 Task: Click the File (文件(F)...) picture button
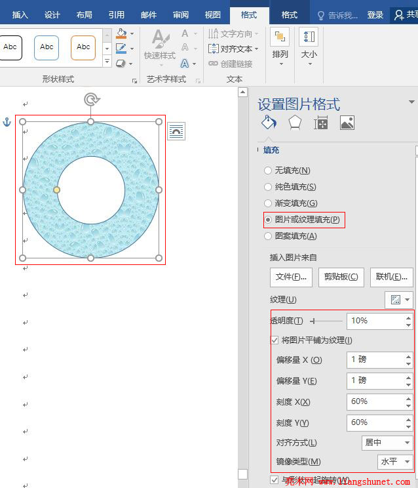[x=291, y=277]
